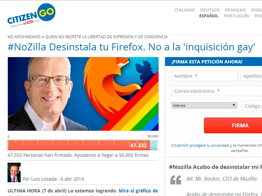Focus the Apellidos input field
Viewport: 262px width, 196px height.
coord(251,76)
